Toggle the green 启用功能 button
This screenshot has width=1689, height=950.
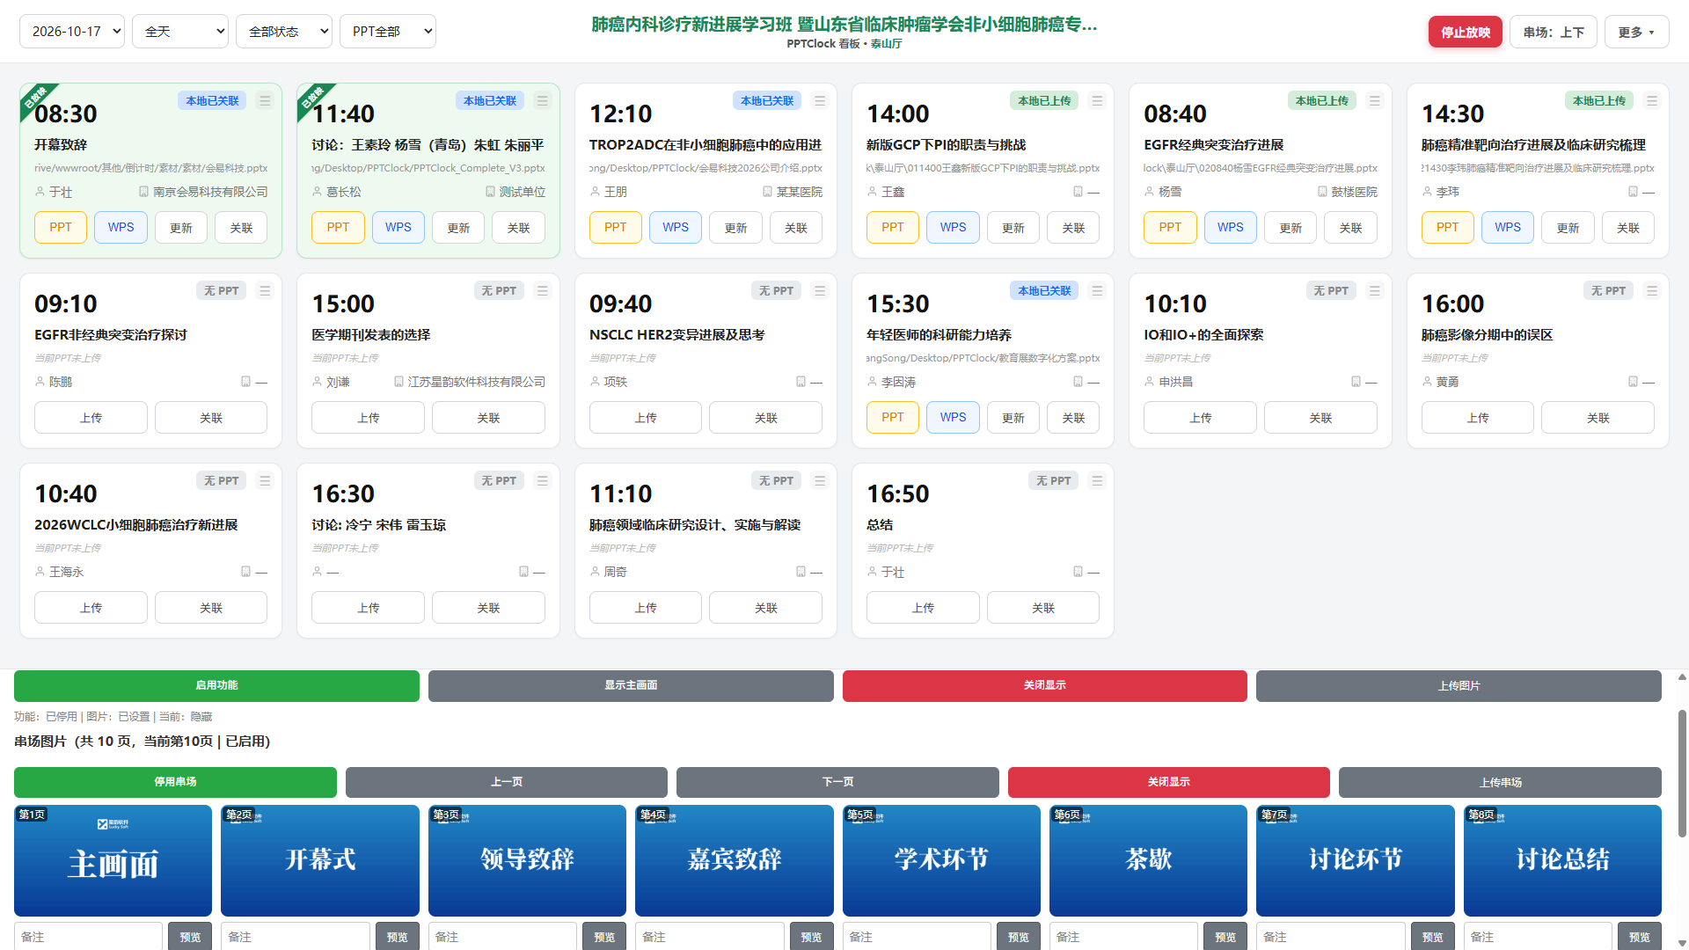pyautogui.click(x=216, y=685)
